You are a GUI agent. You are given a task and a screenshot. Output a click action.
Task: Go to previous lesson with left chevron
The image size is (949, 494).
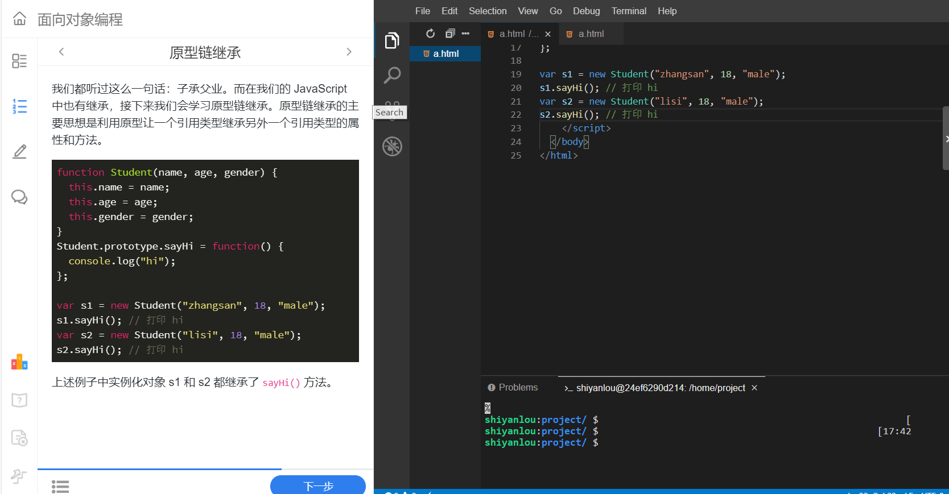click(61, 52)
